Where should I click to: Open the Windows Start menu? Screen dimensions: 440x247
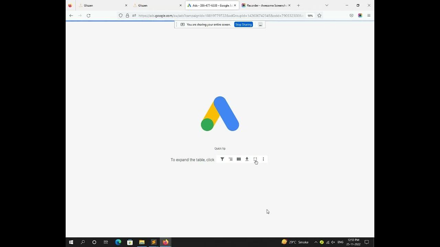(71, 242)
